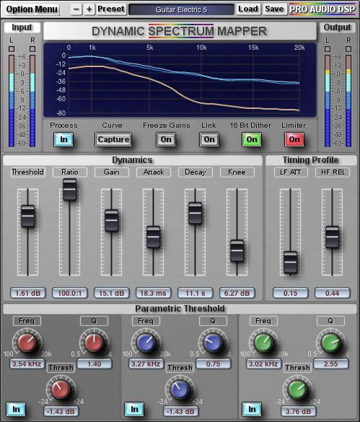
Task: Step to next preset with plus button
Action: point(89,9)
